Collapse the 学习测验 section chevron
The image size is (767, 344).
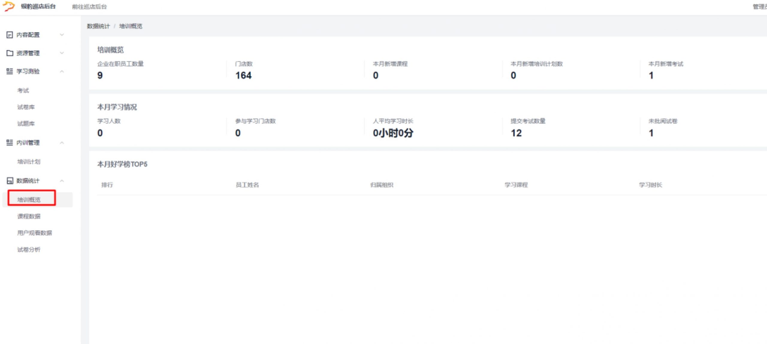point(62,71)
